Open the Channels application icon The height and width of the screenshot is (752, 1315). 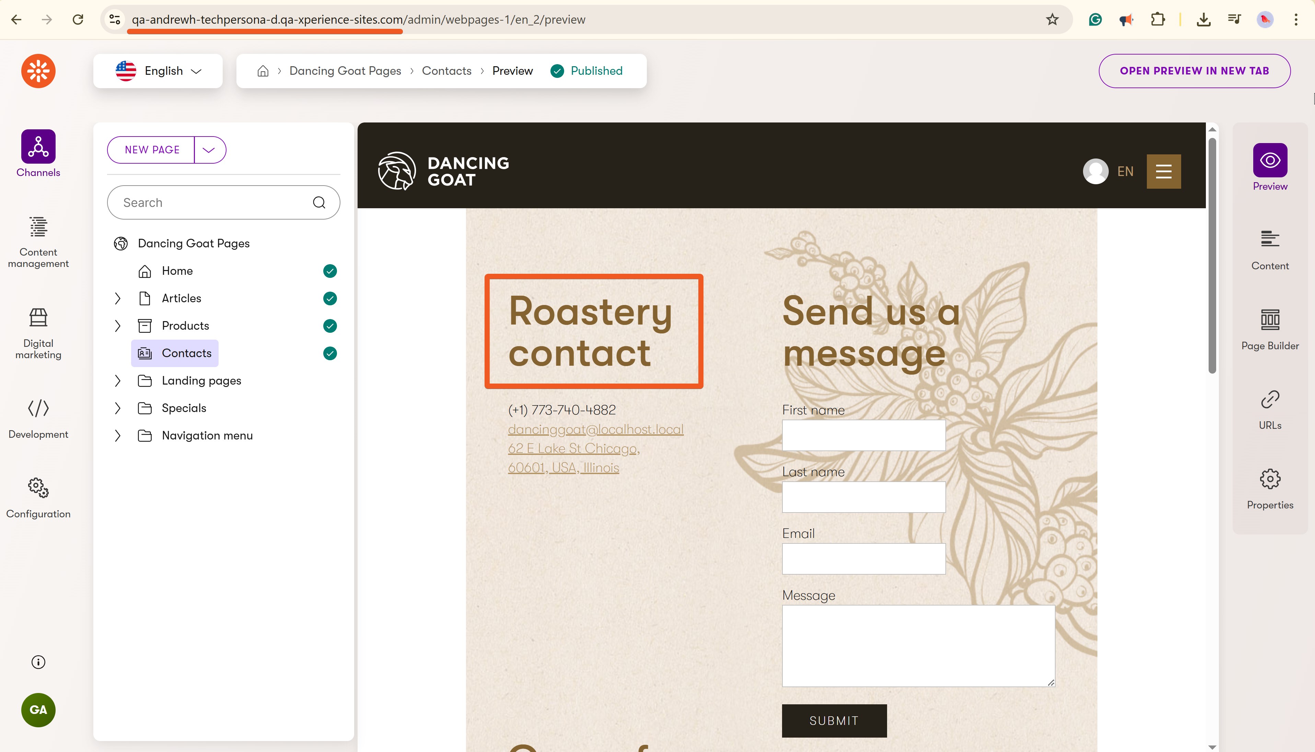(38, 147)
